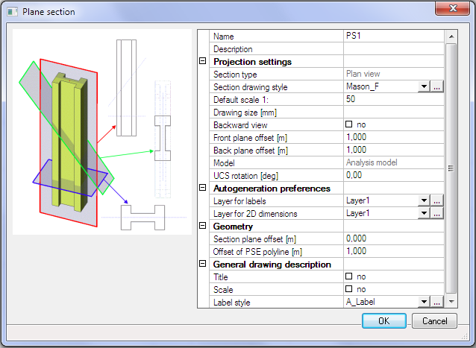
Task: Click the section plane preview image
Action: (102, 132)
